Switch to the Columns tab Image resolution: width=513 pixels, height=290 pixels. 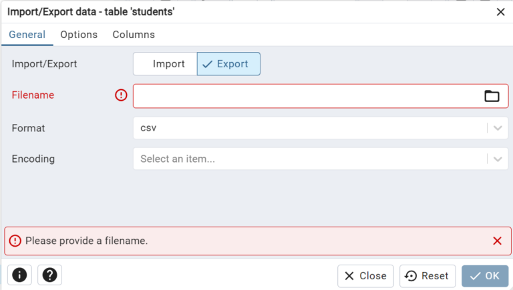click(x=134, y=35)
